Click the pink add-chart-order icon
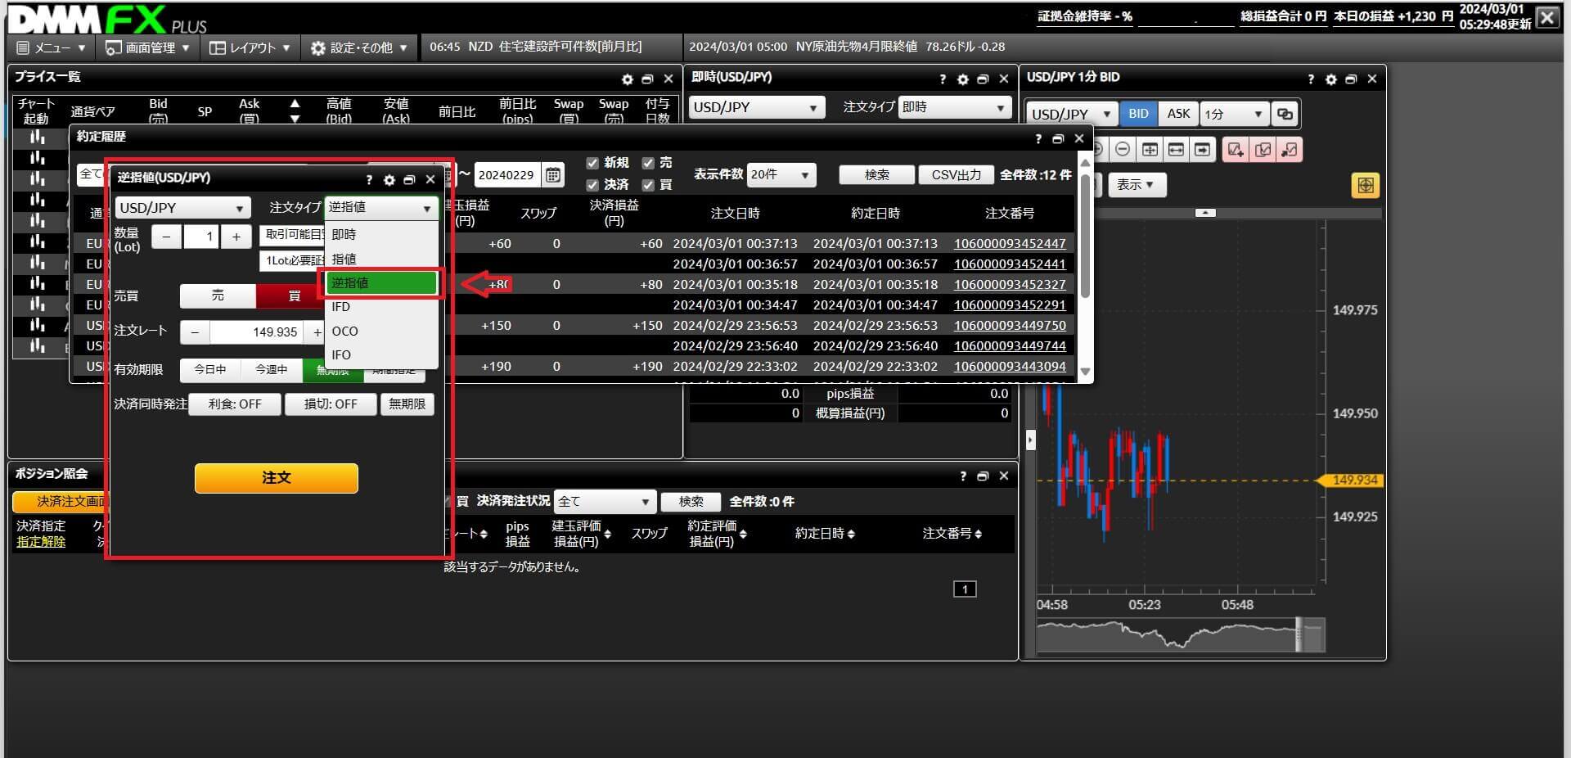Screen dimensions: 1571x758 (x=1235, y=150)
